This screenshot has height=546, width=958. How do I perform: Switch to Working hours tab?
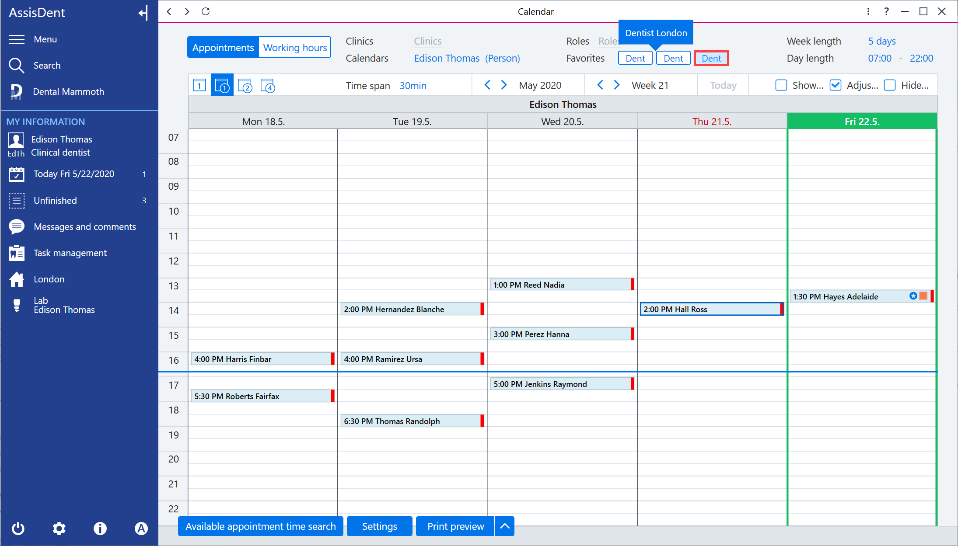[295, 47]
